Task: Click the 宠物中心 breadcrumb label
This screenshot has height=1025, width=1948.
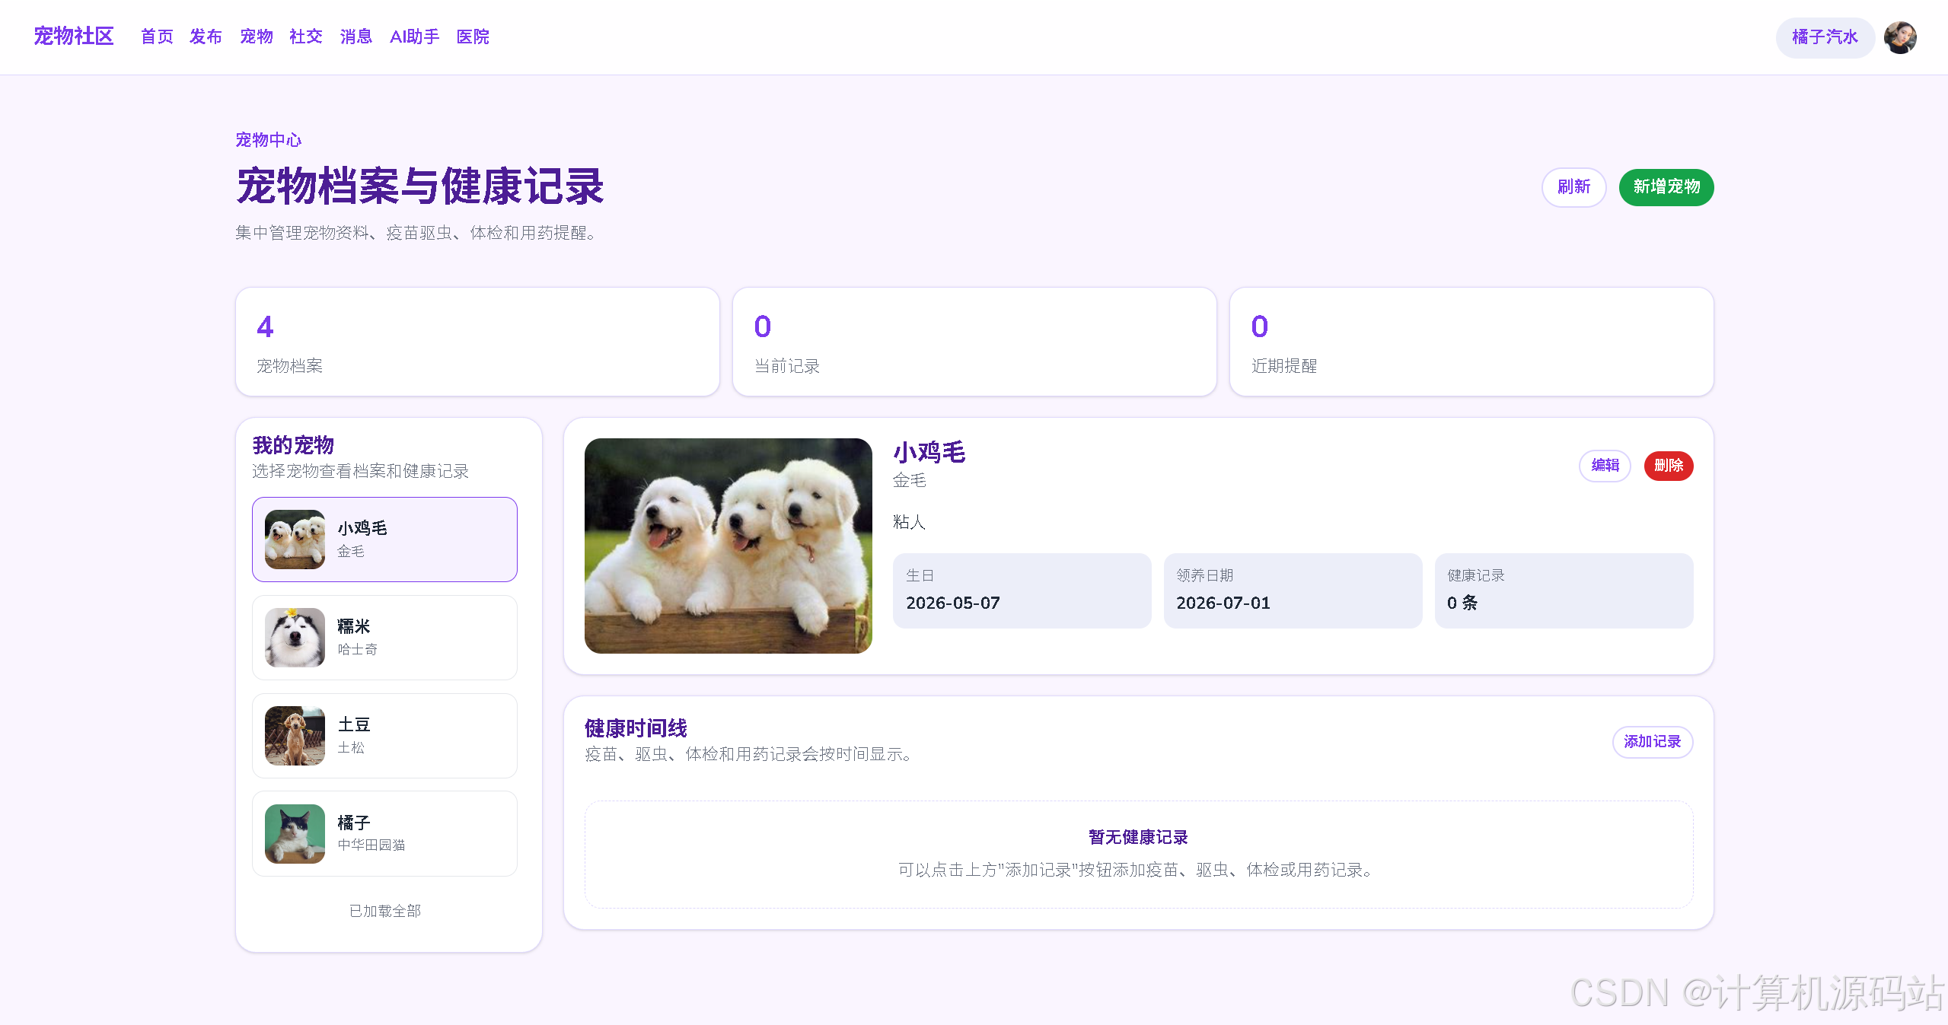Action: coord(269,140)
